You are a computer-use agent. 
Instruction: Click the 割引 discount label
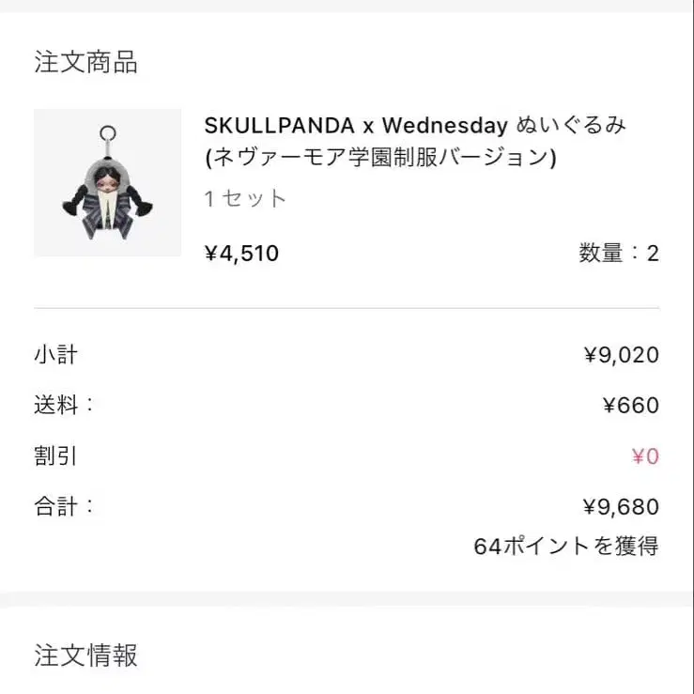[56, 456]
